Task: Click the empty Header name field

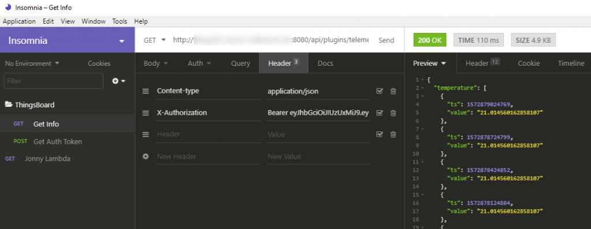Action: (x=208, y=134)
